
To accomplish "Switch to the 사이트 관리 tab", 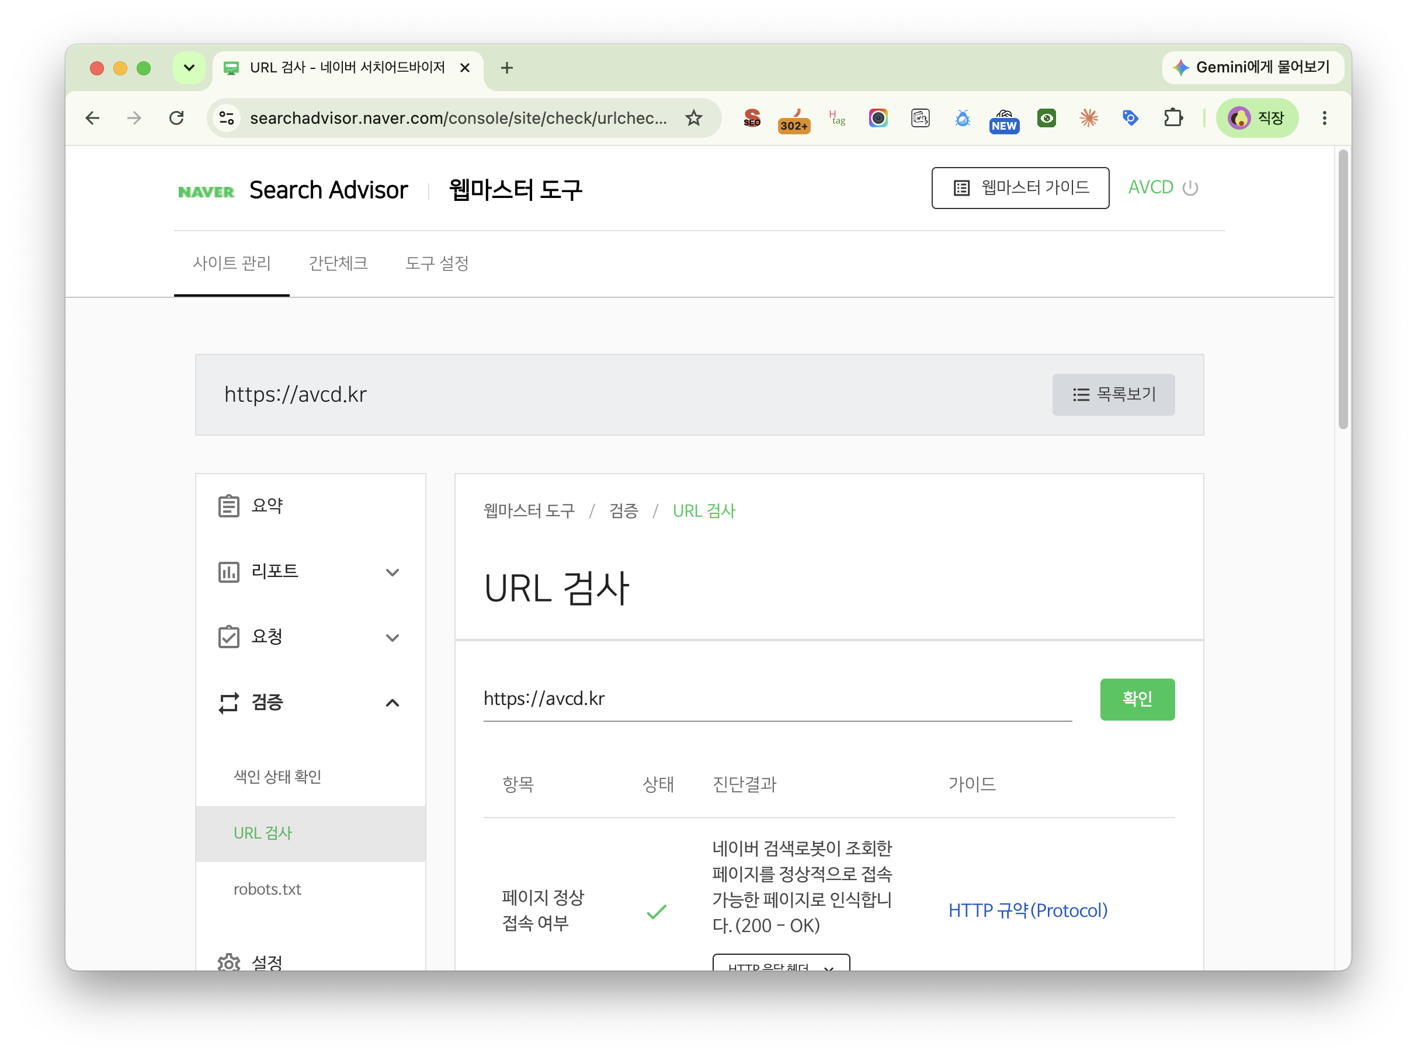I will click(232, 263).
